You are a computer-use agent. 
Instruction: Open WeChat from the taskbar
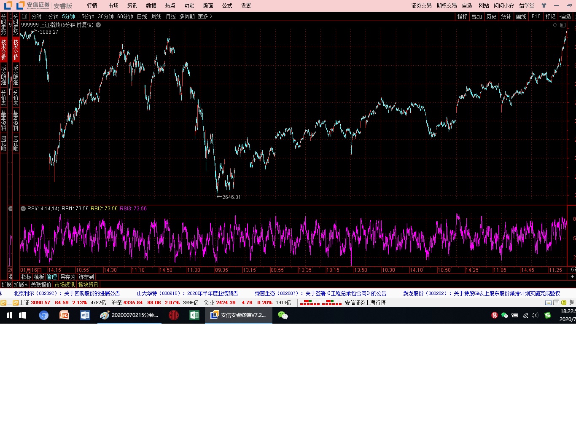(x=283, y=315)
